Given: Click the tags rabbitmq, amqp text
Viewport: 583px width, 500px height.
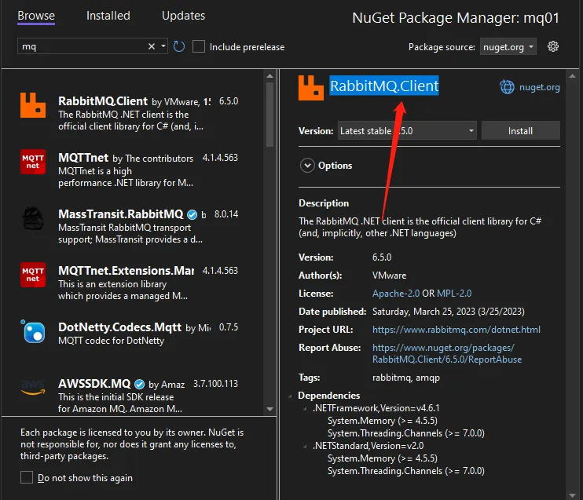Looking at the screenshot, I should (406, 378).
